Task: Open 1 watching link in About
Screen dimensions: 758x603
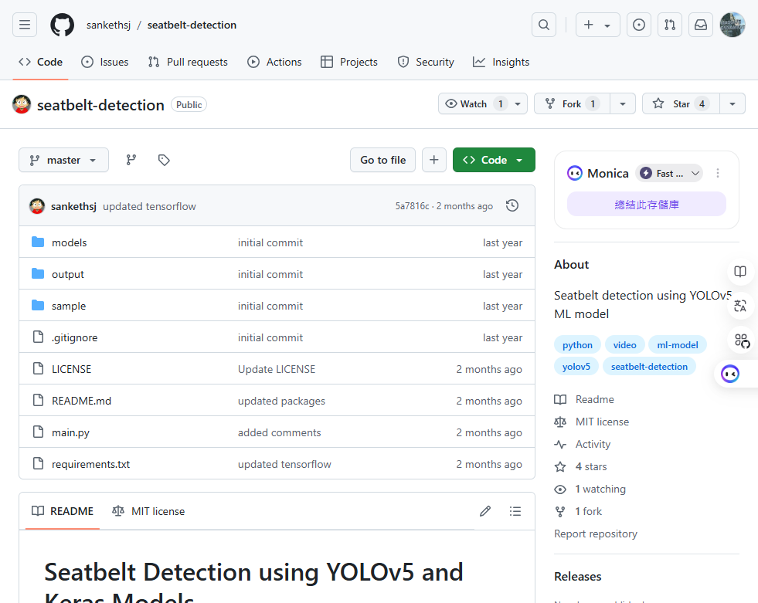Action: pos(590,489)
